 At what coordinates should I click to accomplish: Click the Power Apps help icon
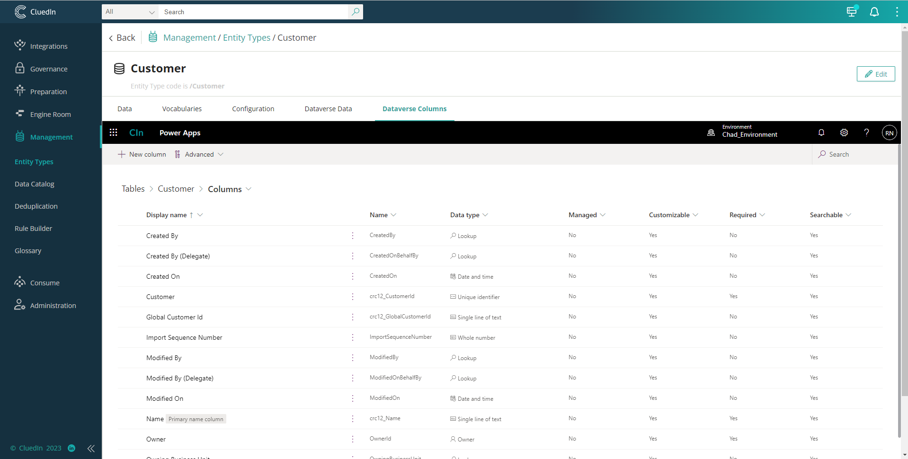[867, 132]
